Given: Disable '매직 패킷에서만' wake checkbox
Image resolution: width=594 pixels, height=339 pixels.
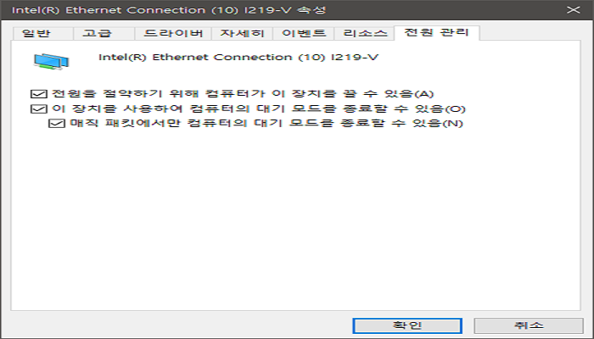Looking at the screenshot, I should [56, 125].
